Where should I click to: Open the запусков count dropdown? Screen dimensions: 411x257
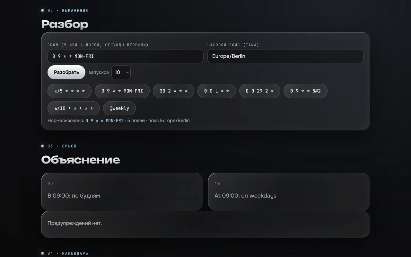(121, 72)
